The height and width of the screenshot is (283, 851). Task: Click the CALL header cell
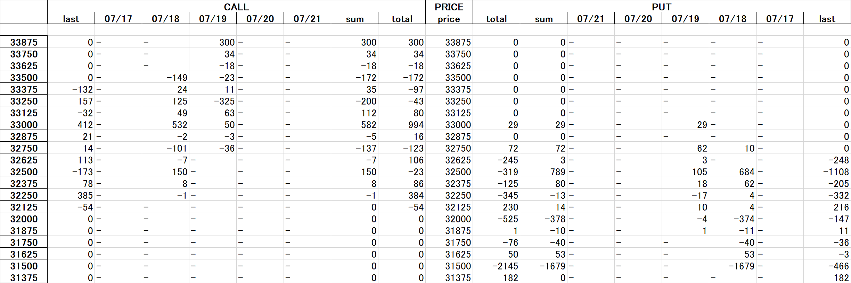[236, 6]
